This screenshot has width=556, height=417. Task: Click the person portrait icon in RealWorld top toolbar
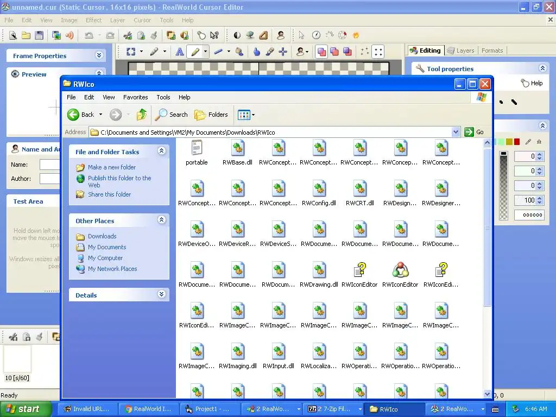[281, 35]
